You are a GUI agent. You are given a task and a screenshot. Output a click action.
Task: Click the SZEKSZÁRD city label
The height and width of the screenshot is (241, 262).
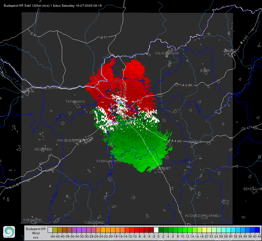click(94, 223)
